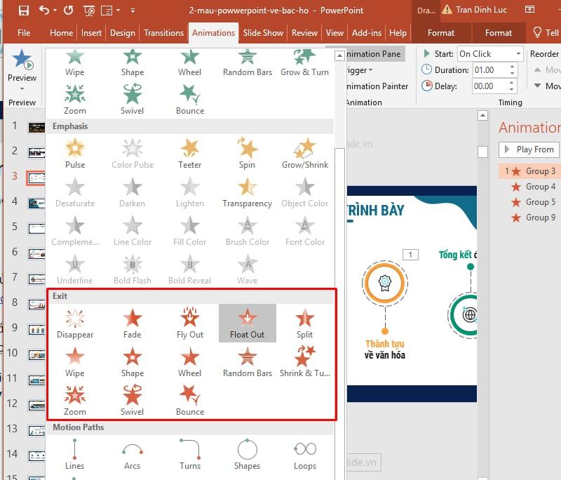
Task: Select the Float Out exit animation
Action: pos(247,321)
